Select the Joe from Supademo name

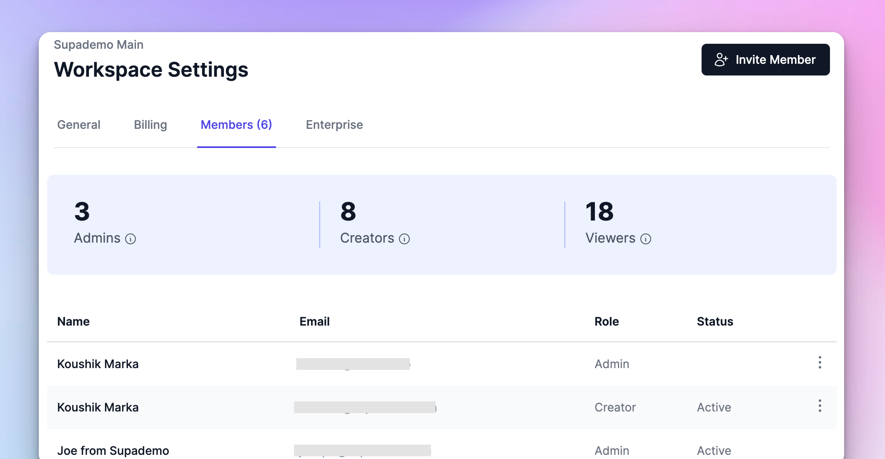[113, 451]
